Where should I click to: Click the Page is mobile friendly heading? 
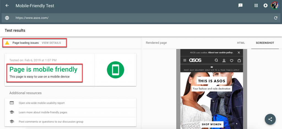pos(43,69)
